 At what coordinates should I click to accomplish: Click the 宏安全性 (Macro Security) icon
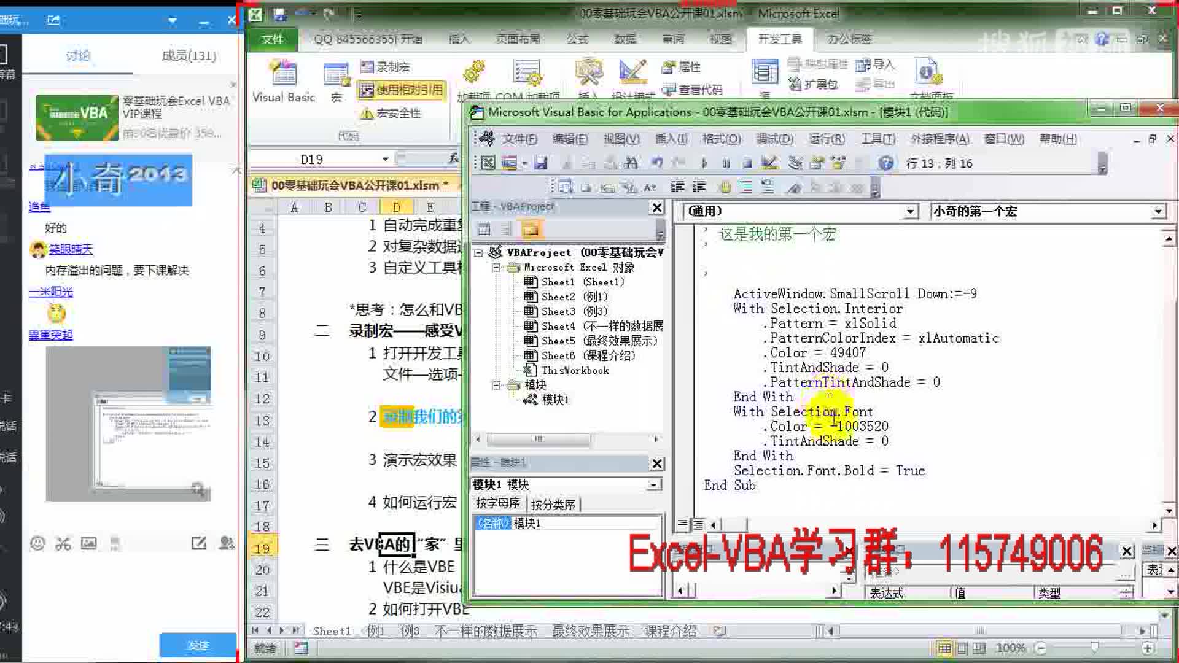393,114
